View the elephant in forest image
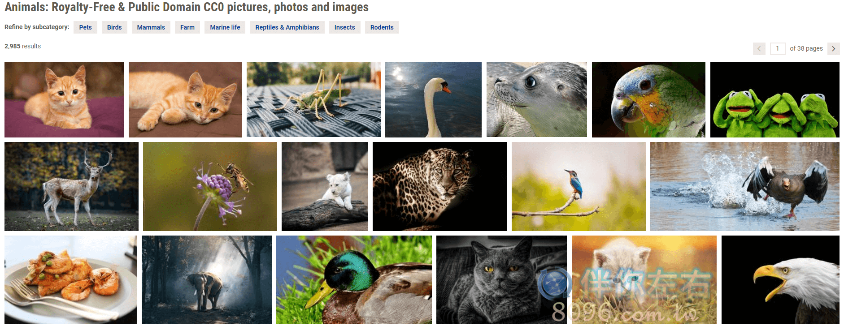844x326 pixels. click(x=207, y=279)
